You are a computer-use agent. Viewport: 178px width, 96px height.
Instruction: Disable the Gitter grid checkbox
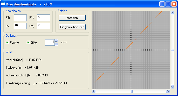[x=28, y=43]
